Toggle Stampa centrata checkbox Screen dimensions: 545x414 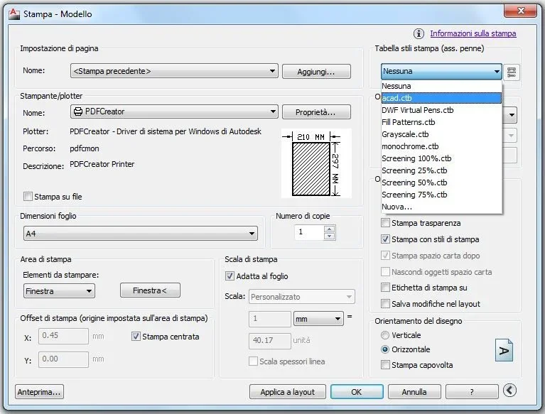[x=136, y=337]
